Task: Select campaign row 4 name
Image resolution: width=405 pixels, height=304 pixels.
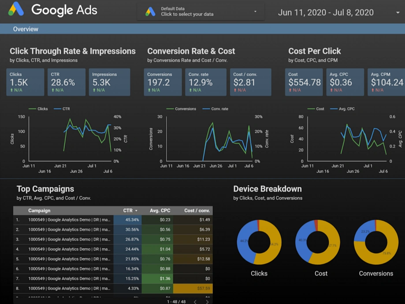Action: (x=69, y=249)
